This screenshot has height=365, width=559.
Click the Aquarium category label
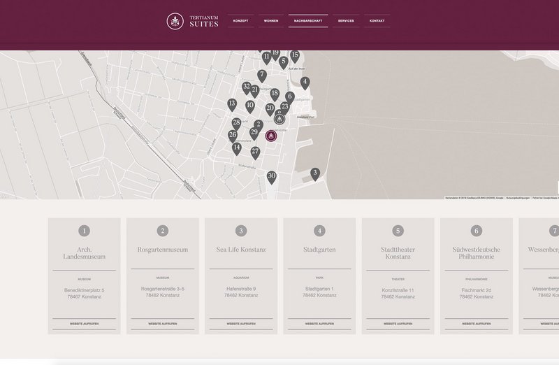pyautogui.click(x=241, y=278)
